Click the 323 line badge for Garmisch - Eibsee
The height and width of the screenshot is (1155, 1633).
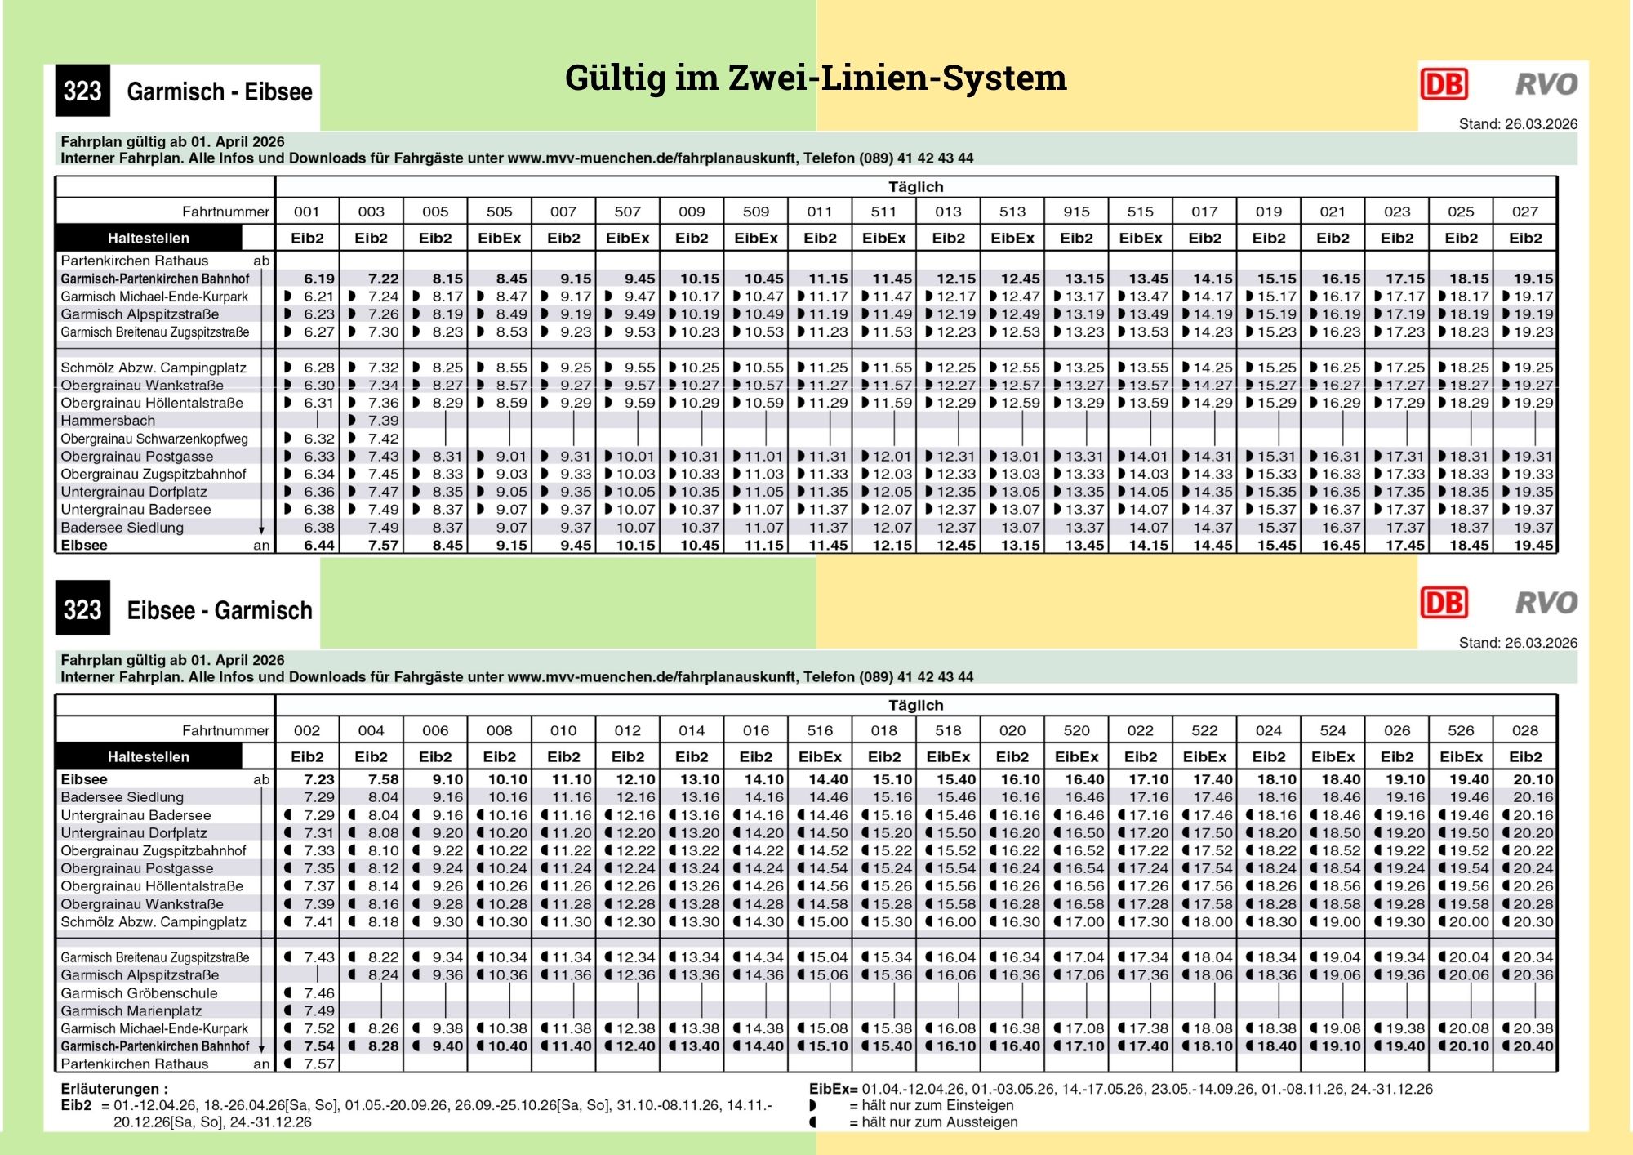pyautogui.click(x=82, y=91)
